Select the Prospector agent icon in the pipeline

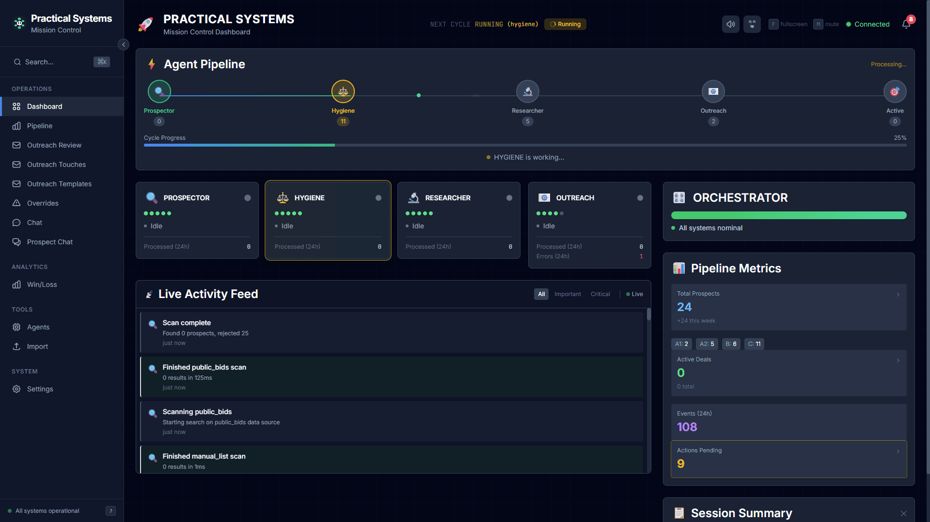click(159, 91)
